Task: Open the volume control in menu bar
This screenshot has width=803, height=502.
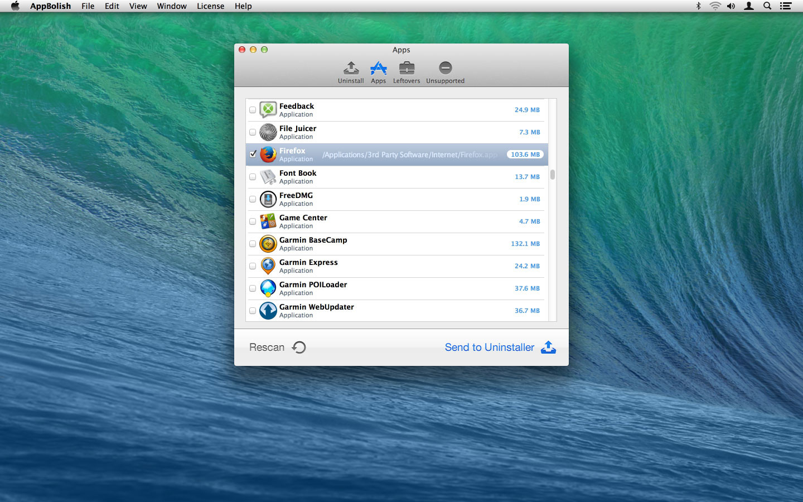Action: coord(731,6)
